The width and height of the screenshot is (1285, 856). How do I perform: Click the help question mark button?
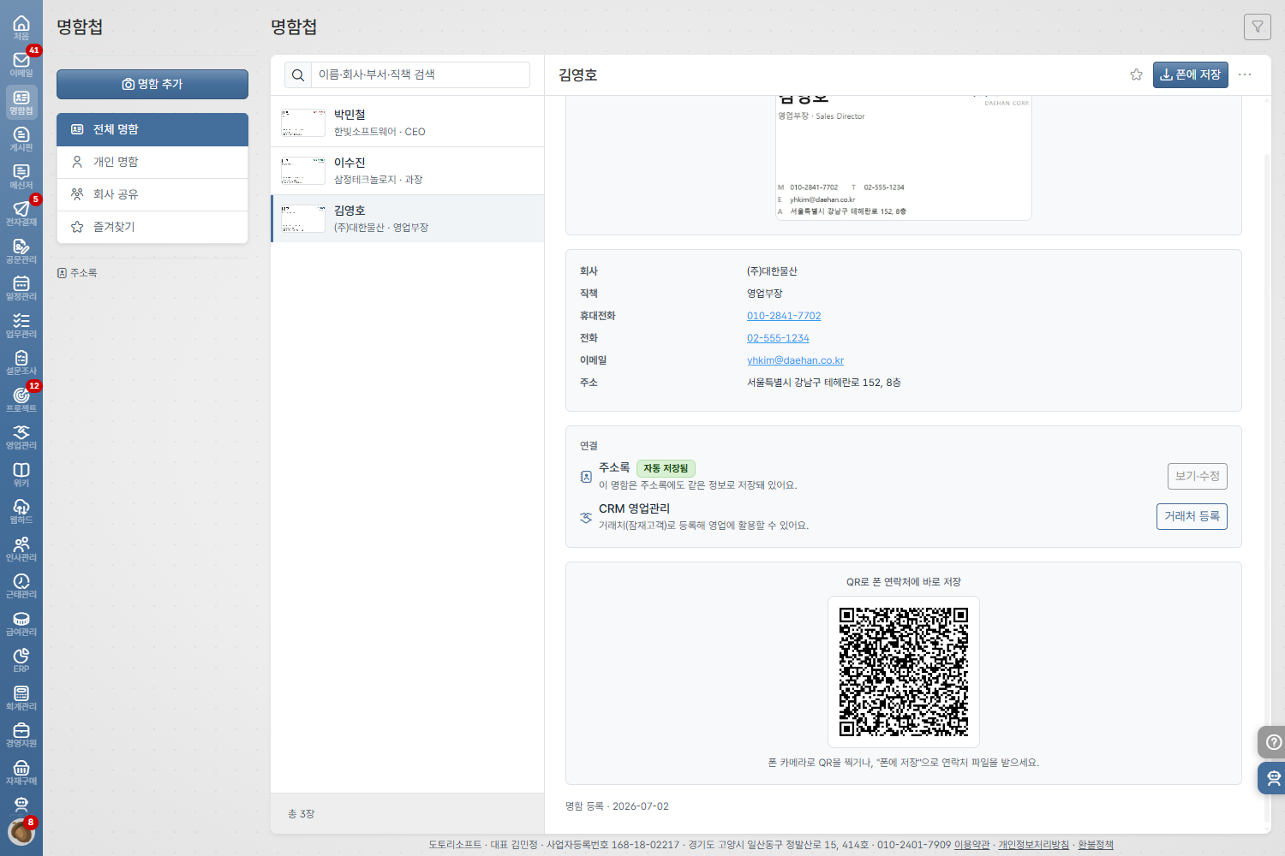click(1273, 742)
